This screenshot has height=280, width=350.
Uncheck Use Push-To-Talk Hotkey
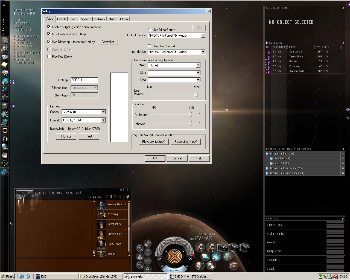coord(49,34)
